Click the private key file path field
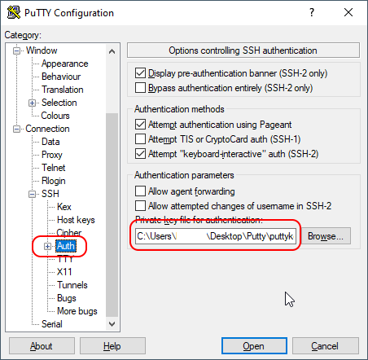This screenshot has height=360, width=368. point(216,236)
